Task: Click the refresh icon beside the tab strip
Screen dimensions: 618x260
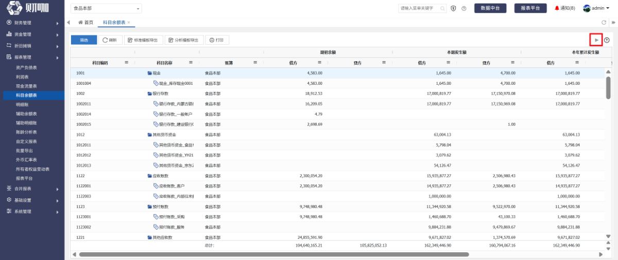Action: [604, 23]
